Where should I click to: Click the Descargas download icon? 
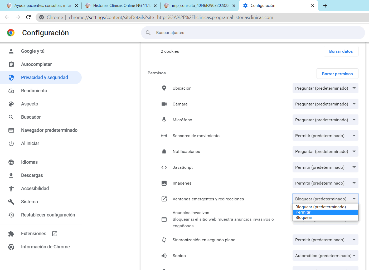[11, 175]
